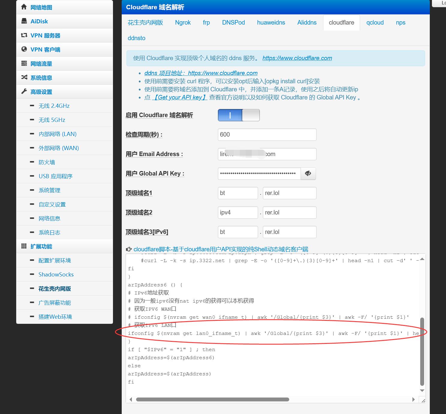Click the script vertical scrollbar thumb
Screen dimensions: 446x414
pyautogui.click(x=422, y=351)
